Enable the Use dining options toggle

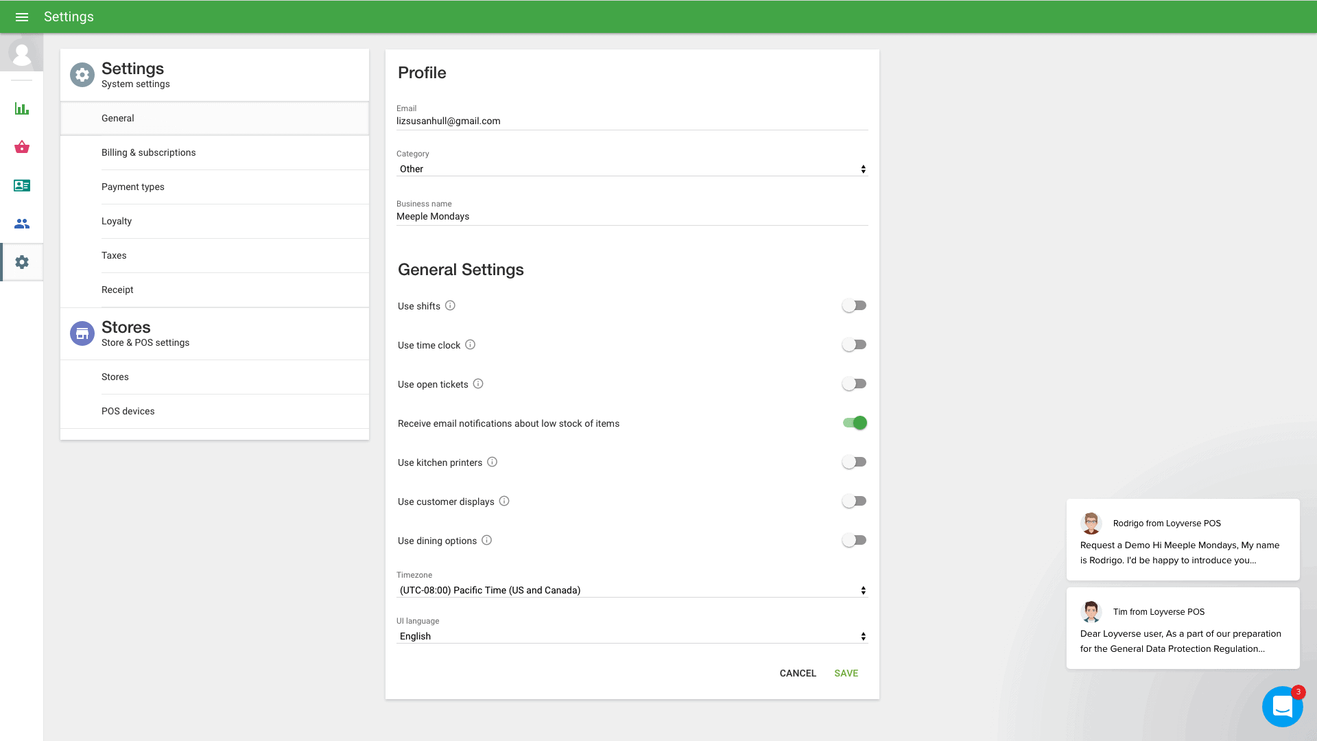pos(854,541)
